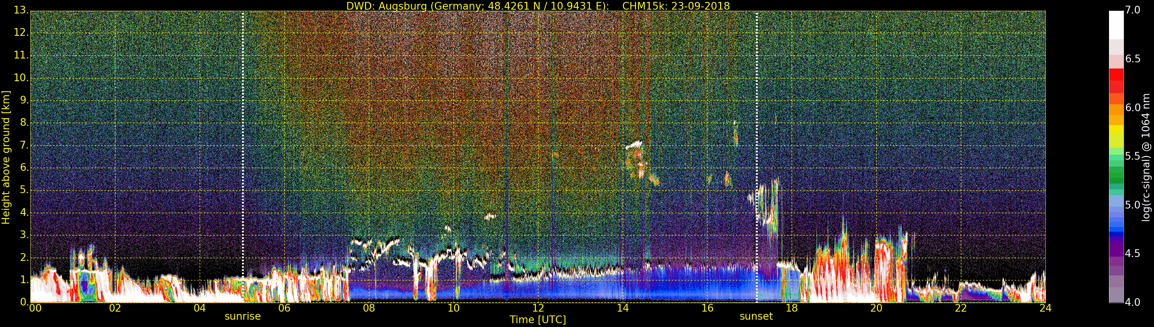Click the 'Height above ground [km]' axis label

[x=6, y=157]
